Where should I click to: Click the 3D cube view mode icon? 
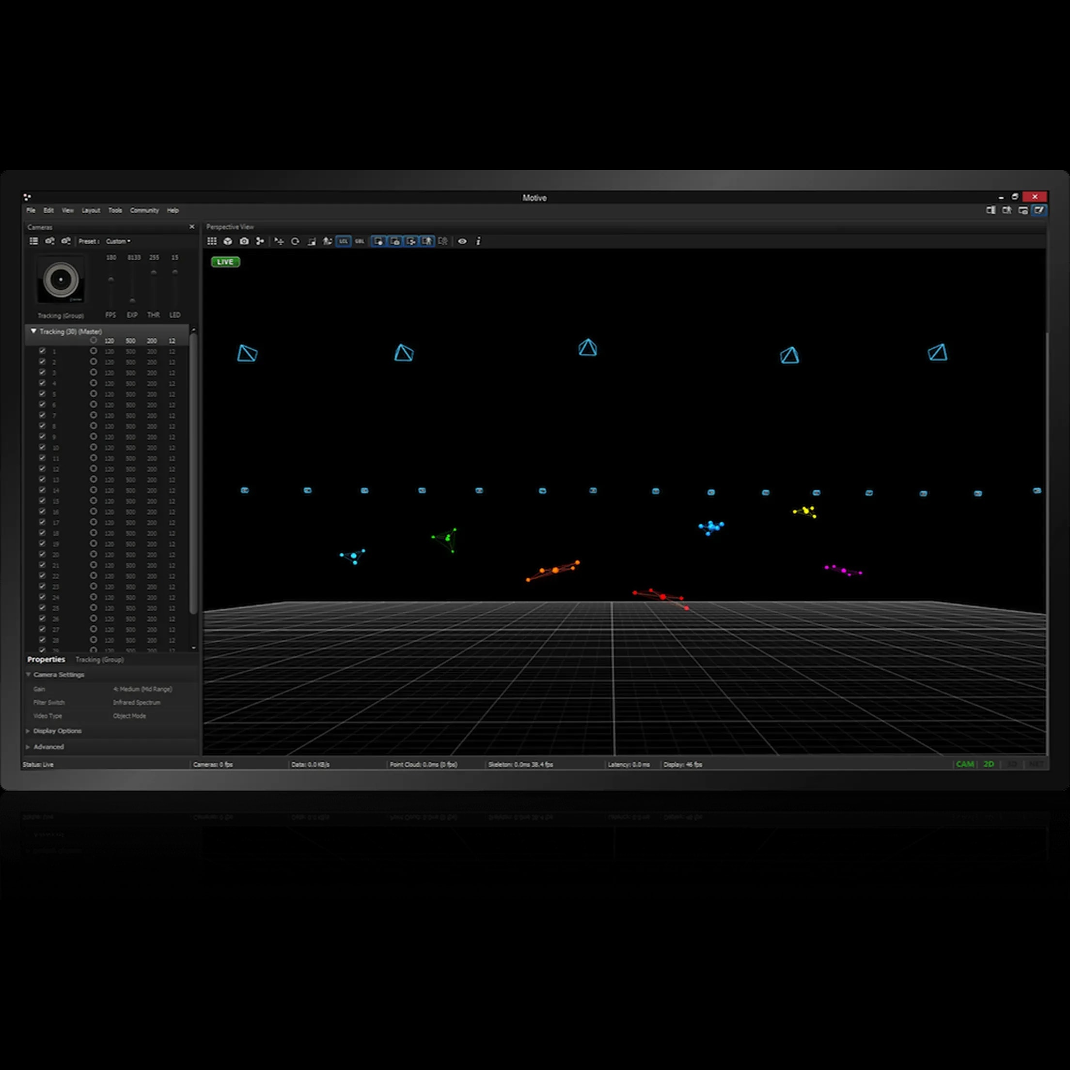click(228, 241)
